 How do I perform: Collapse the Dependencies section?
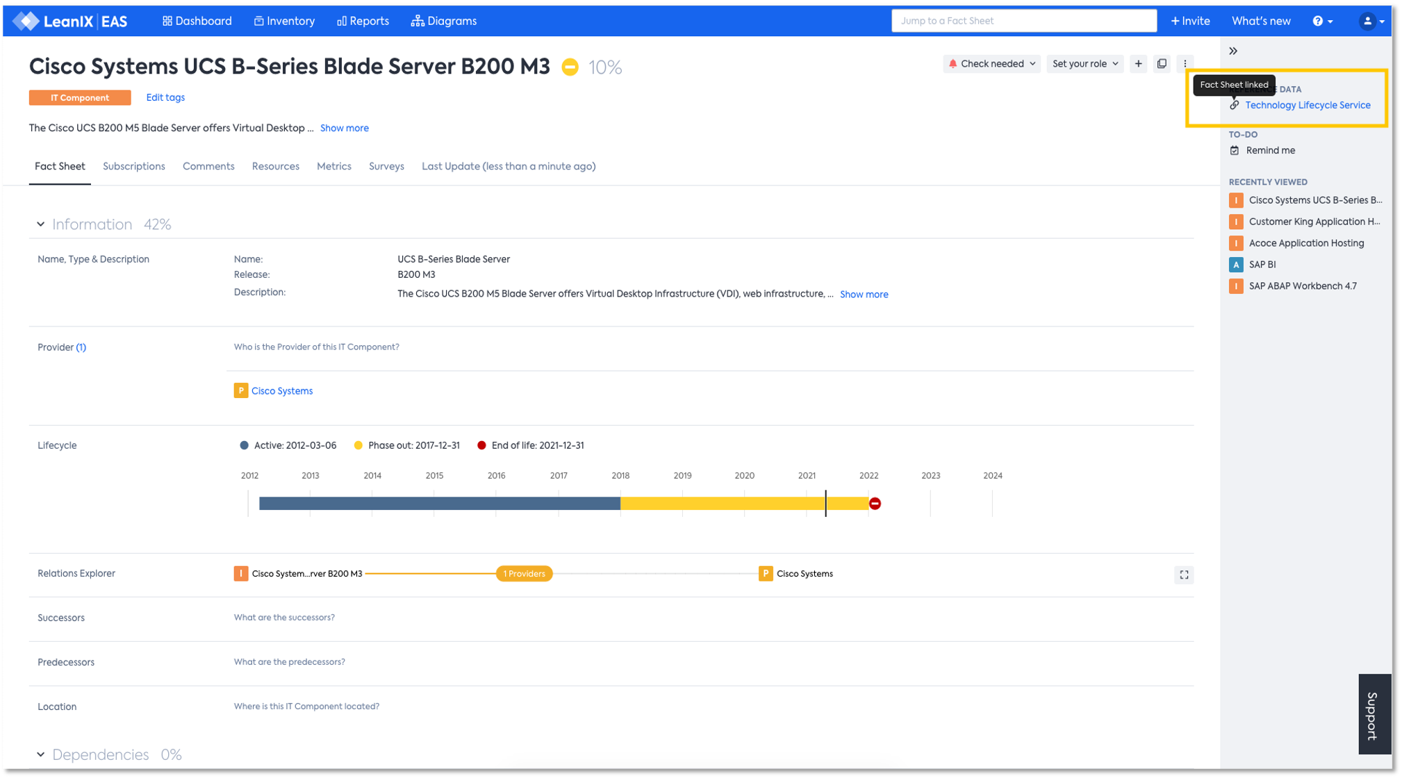click(41, 754)
